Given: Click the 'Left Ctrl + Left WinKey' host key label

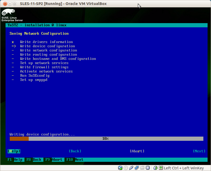Looking at the screenshot, I should click(184, 168).
